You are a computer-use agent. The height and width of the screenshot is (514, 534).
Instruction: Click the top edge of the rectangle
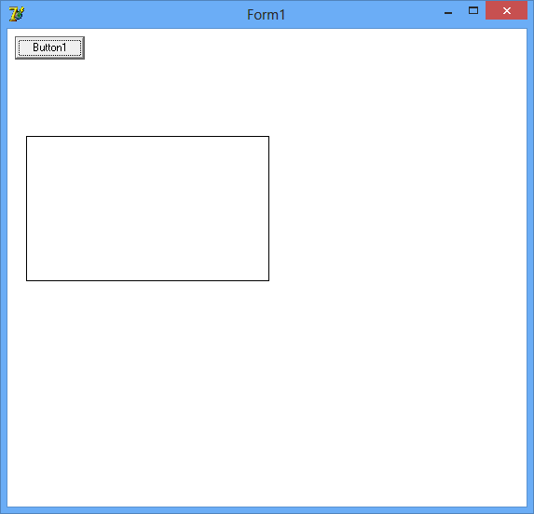point(147,136)
